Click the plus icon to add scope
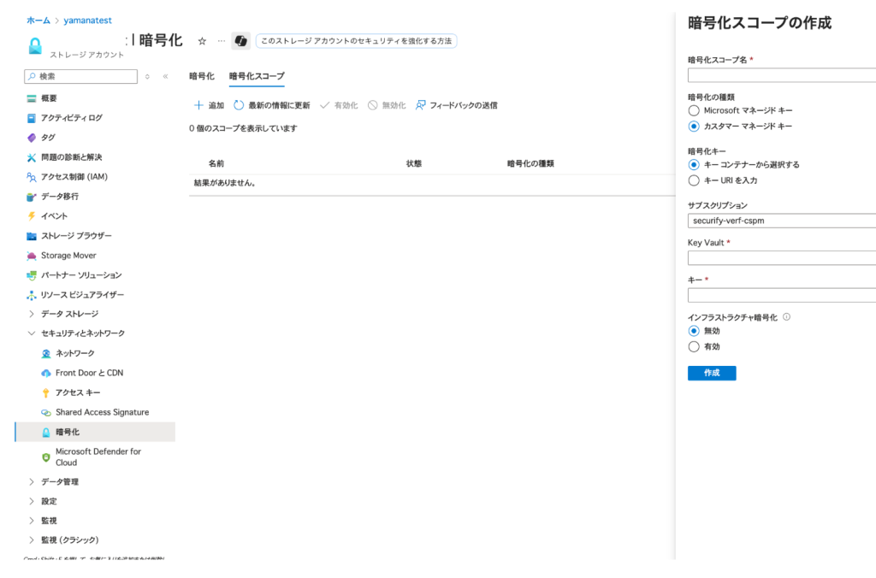The image size is (876, 578). coord(198,105)
